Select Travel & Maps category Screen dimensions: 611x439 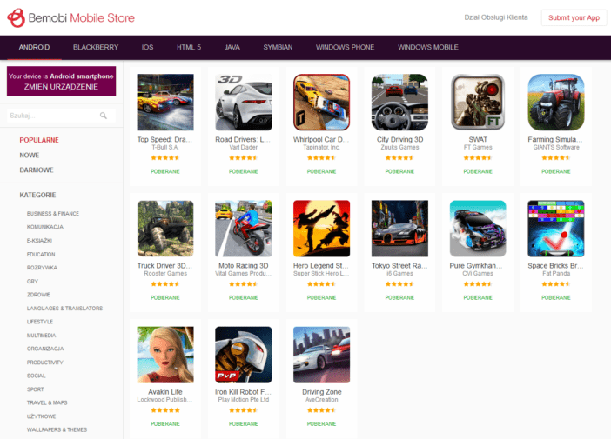click(x=47, y=402)
